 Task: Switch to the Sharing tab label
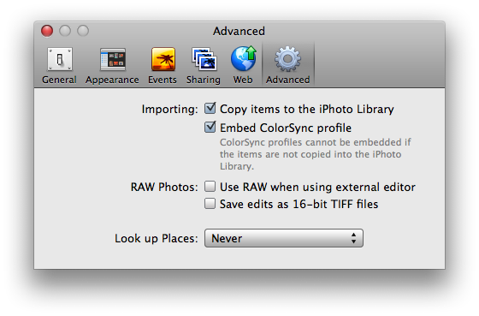tap(204, 80)
